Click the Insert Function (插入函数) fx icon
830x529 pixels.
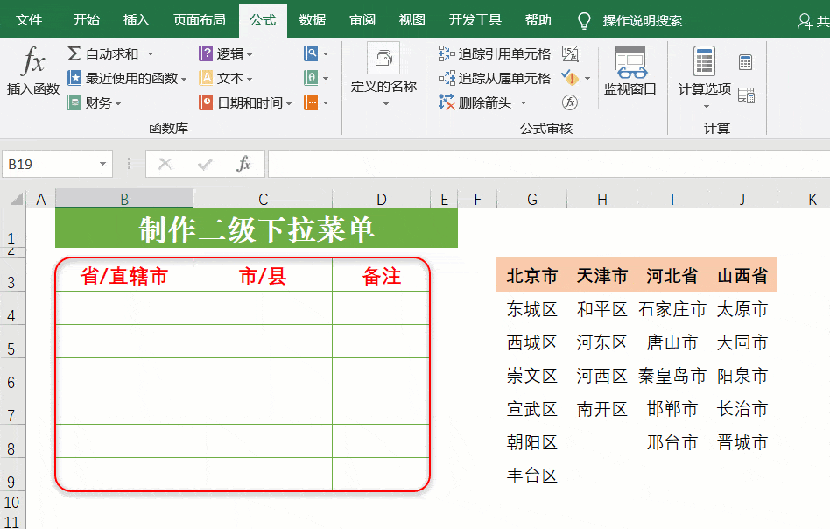[x=33, y=63]
